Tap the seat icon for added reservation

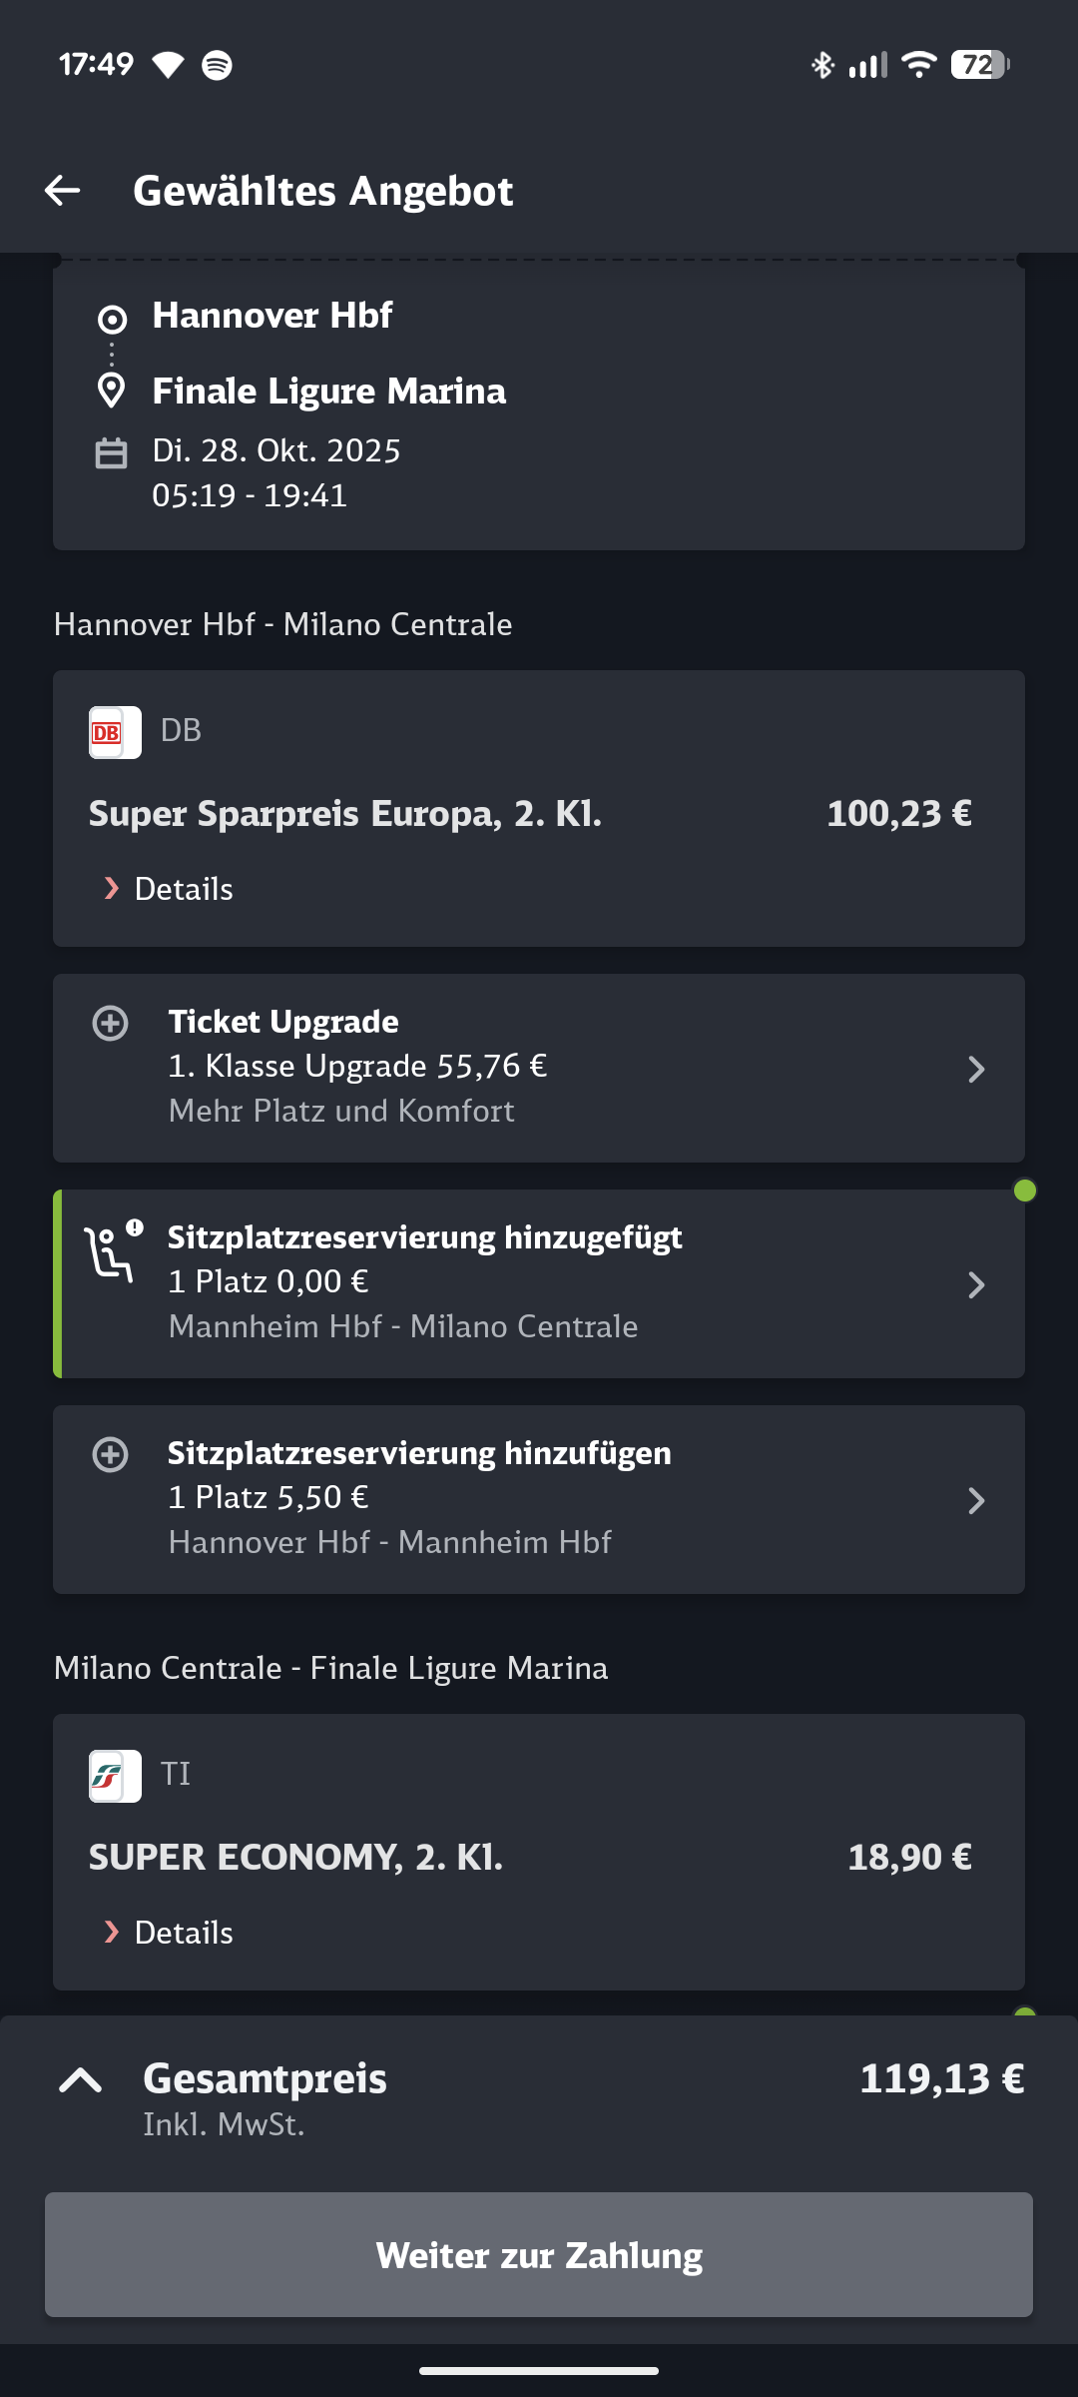[112, 1252]
